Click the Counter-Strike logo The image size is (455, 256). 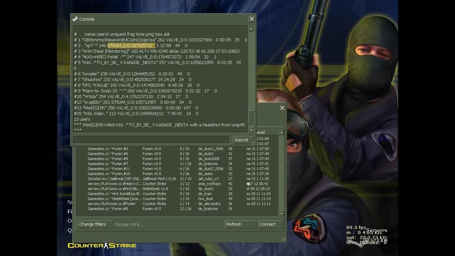pos(102,246)
